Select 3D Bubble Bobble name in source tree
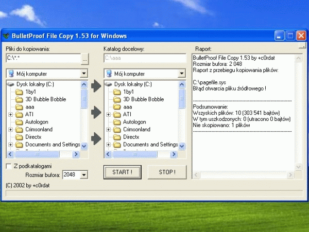The width and height of the screenshot is (309, 232). [x=46, y=99]
